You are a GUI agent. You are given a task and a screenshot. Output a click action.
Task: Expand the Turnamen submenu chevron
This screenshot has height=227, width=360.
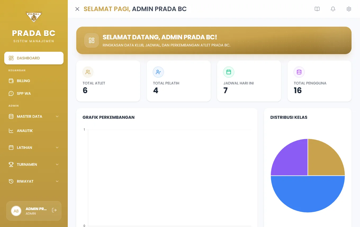tap(57, 164)
